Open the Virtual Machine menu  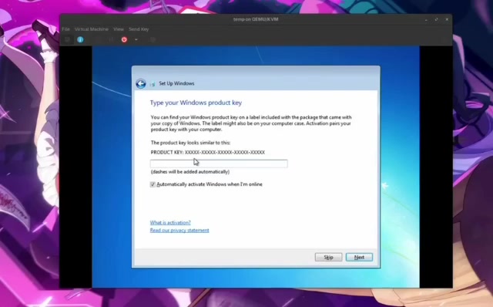pyautogui.click(x=91, y=29)
